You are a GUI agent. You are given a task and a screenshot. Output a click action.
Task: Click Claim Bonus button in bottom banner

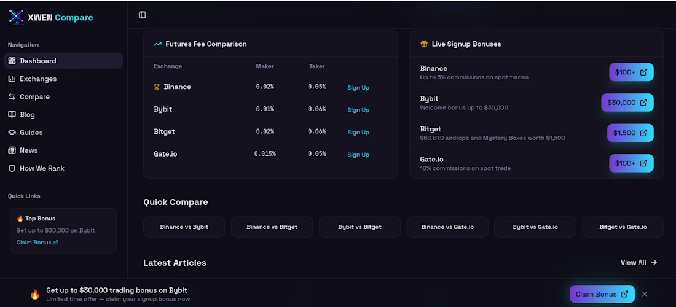pyautogui.click(x=602, y=294)
